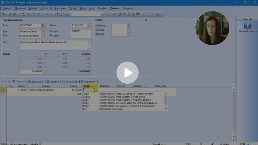Viewport: 258px width, 145px height.
Task: Switch to the Dokumenty tab
Action: tap(70, 82)
